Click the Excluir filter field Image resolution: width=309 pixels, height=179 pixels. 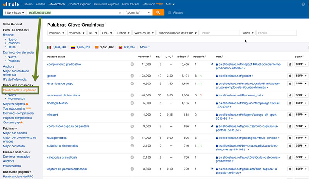[x=276, y=33]
